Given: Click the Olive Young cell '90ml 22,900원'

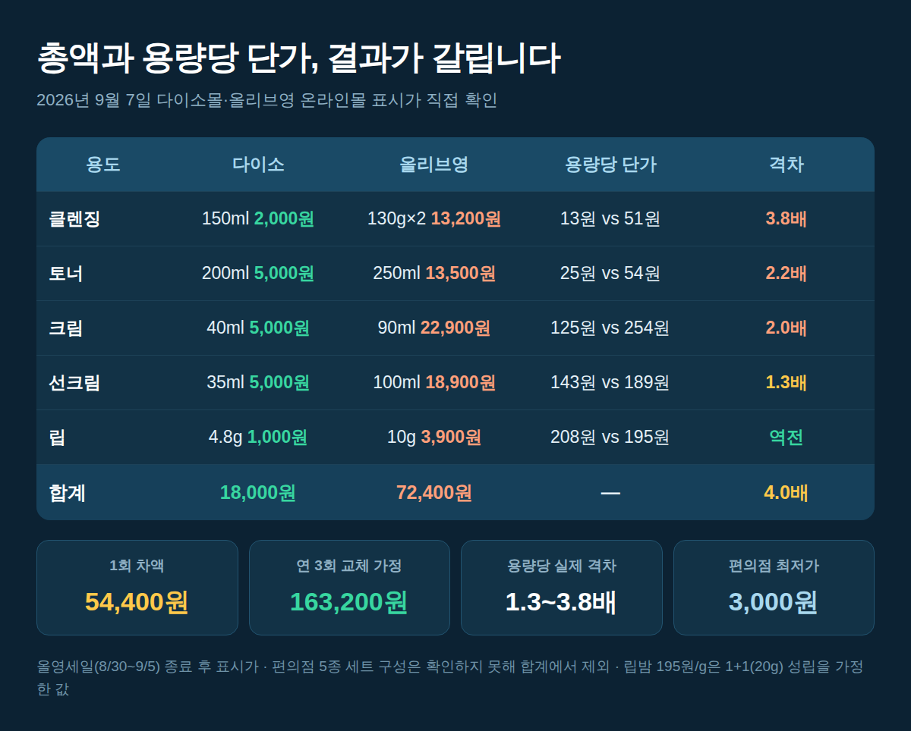Looking at the screenshot, I should 434,328.
